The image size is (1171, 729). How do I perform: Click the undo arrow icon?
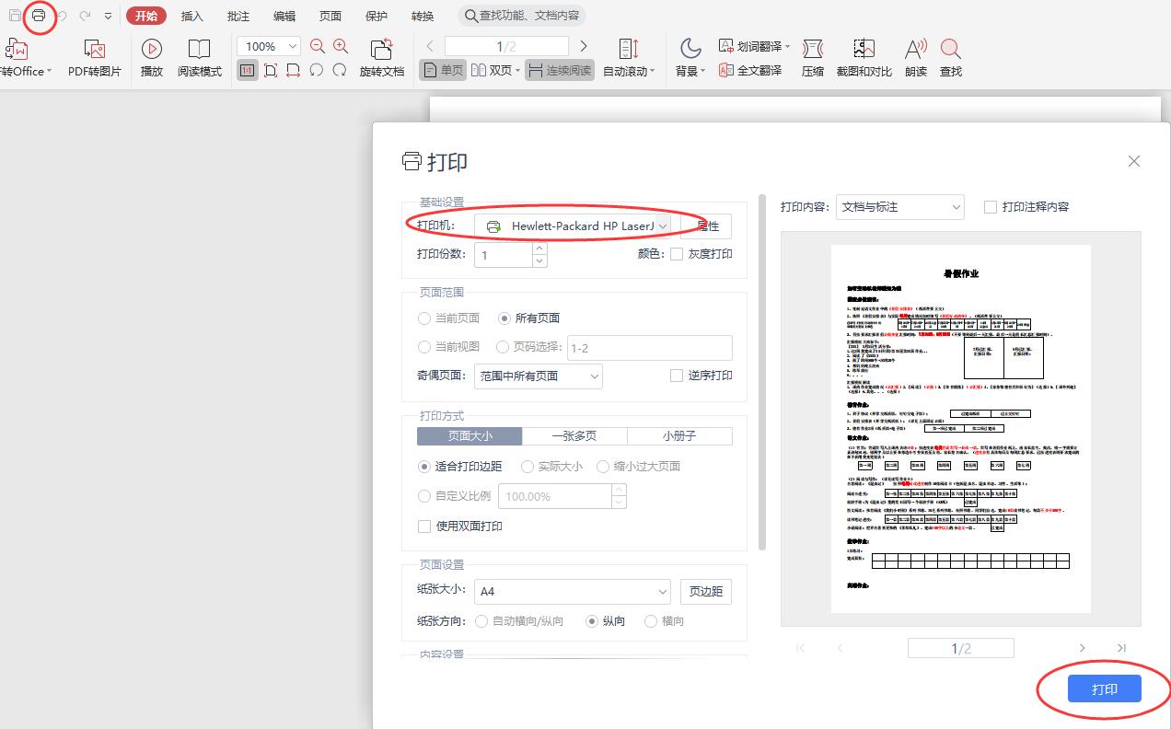tap(63, 16)
